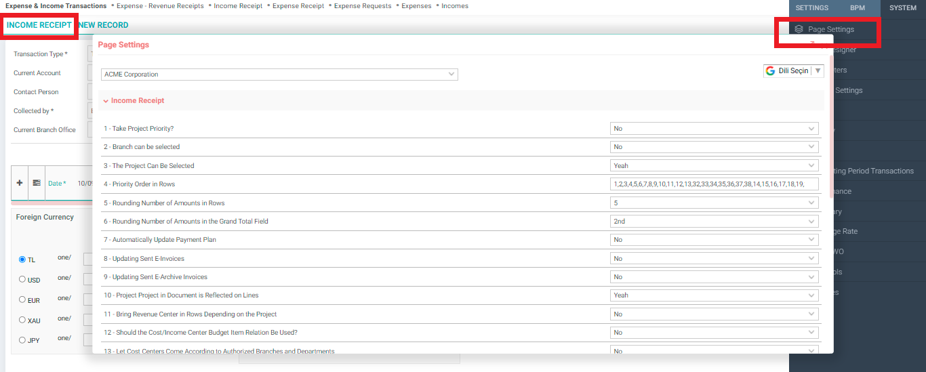
Task: Go to the Incomes link in top bar
Action: click(454, 6)
